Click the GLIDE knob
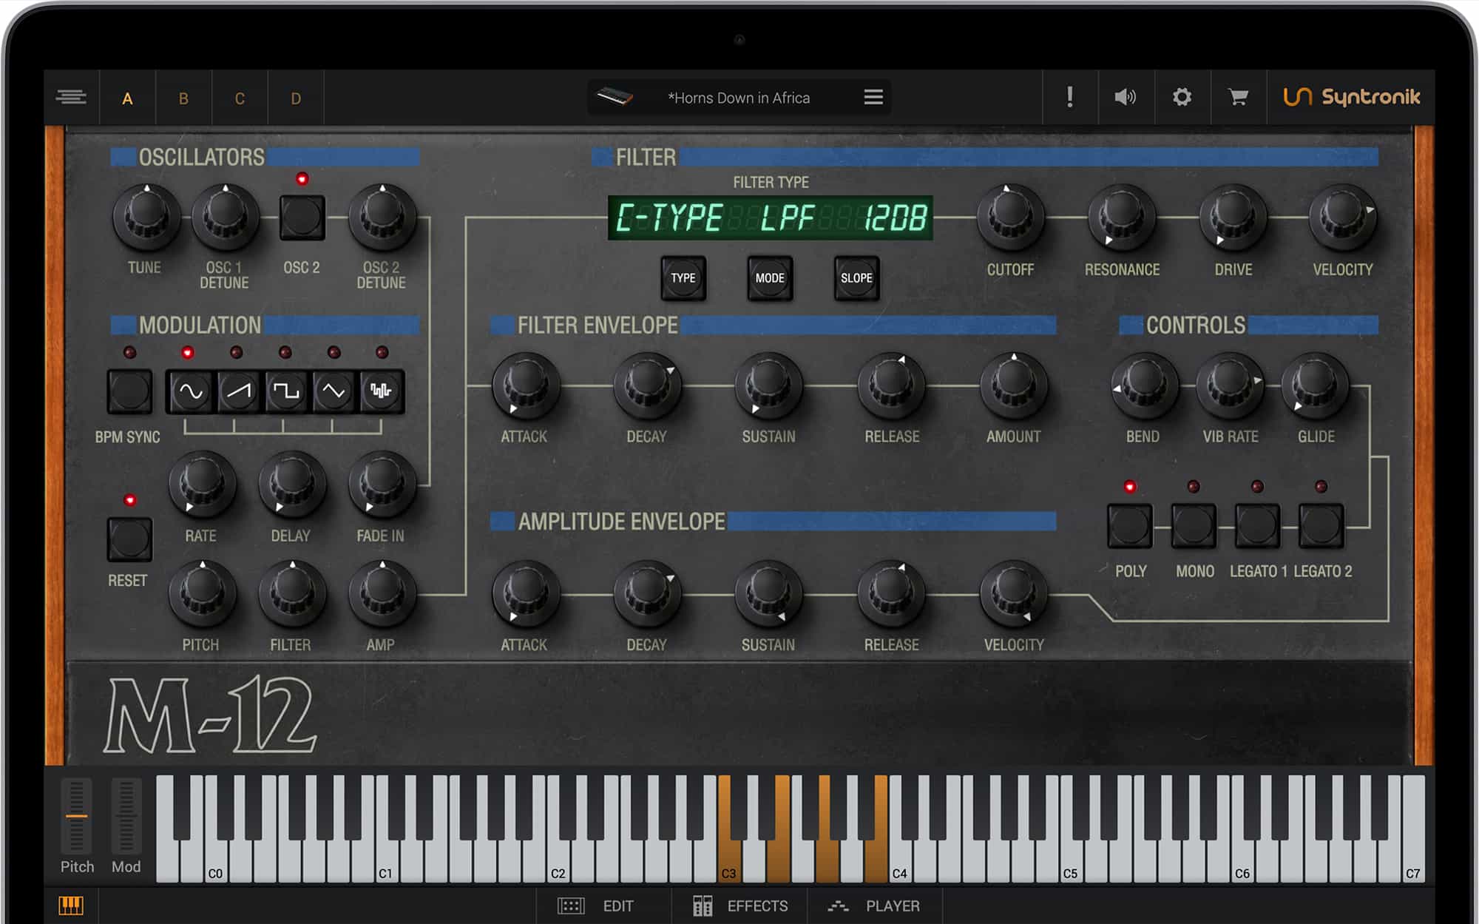1479x924 pixels. tap(1315, 385)
